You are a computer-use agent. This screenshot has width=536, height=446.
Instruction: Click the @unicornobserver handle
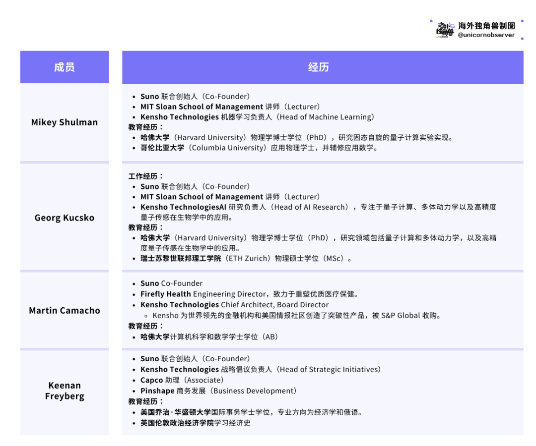[x=486, y=35]
